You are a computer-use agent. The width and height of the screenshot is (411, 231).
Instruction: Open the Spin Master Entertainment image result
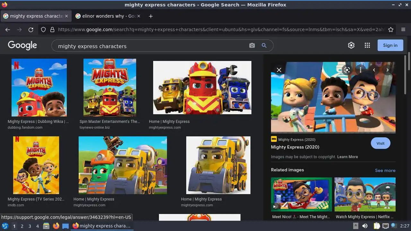(110, 88)
